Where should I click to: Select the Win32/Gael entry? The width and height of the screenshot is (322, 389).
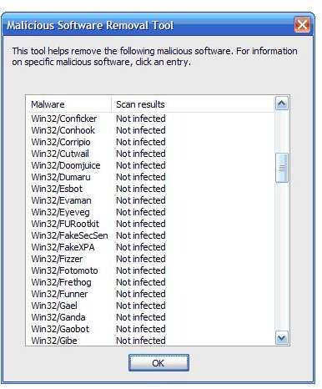click(x=54, y=306)
